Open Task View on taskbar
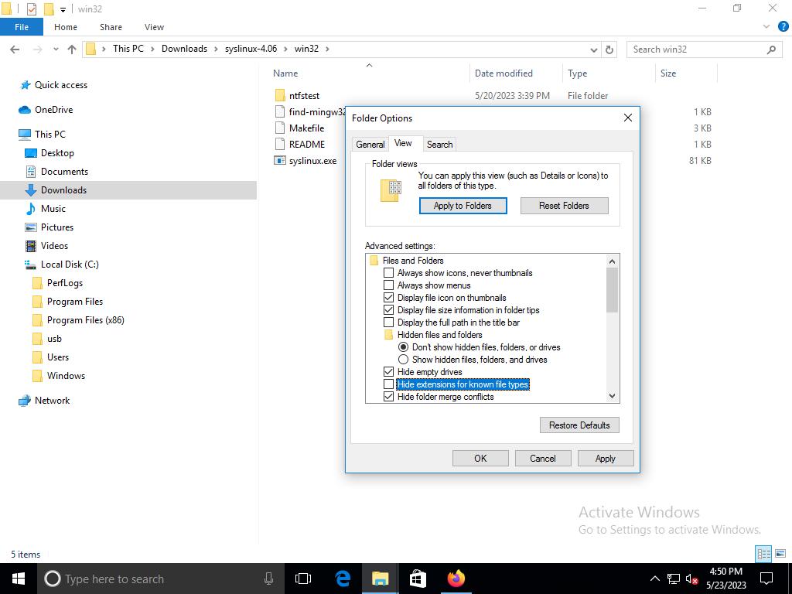The height and width of the screenshot is (594, 792). 303,579
